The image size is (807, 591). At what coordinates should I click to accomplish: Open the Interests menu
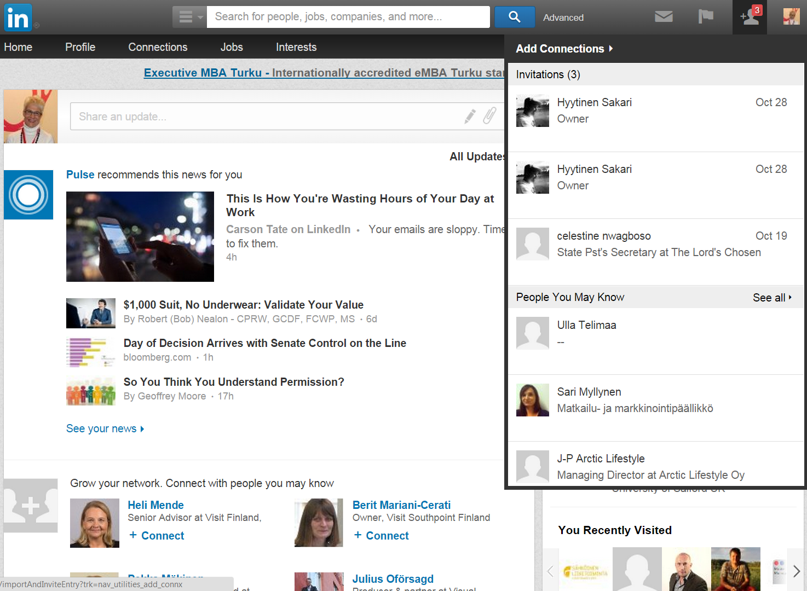(x=296, y=47)
